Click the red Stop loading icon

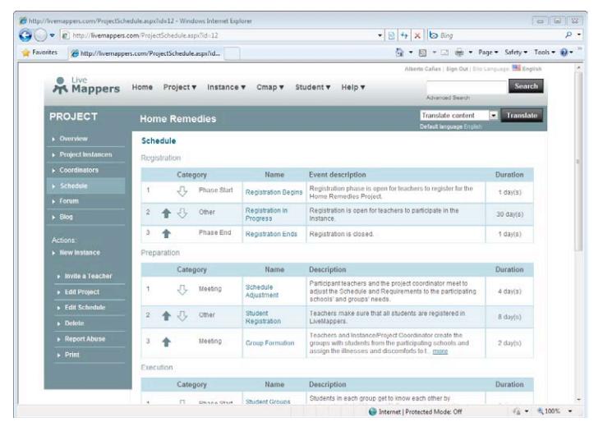click(417, 35)
